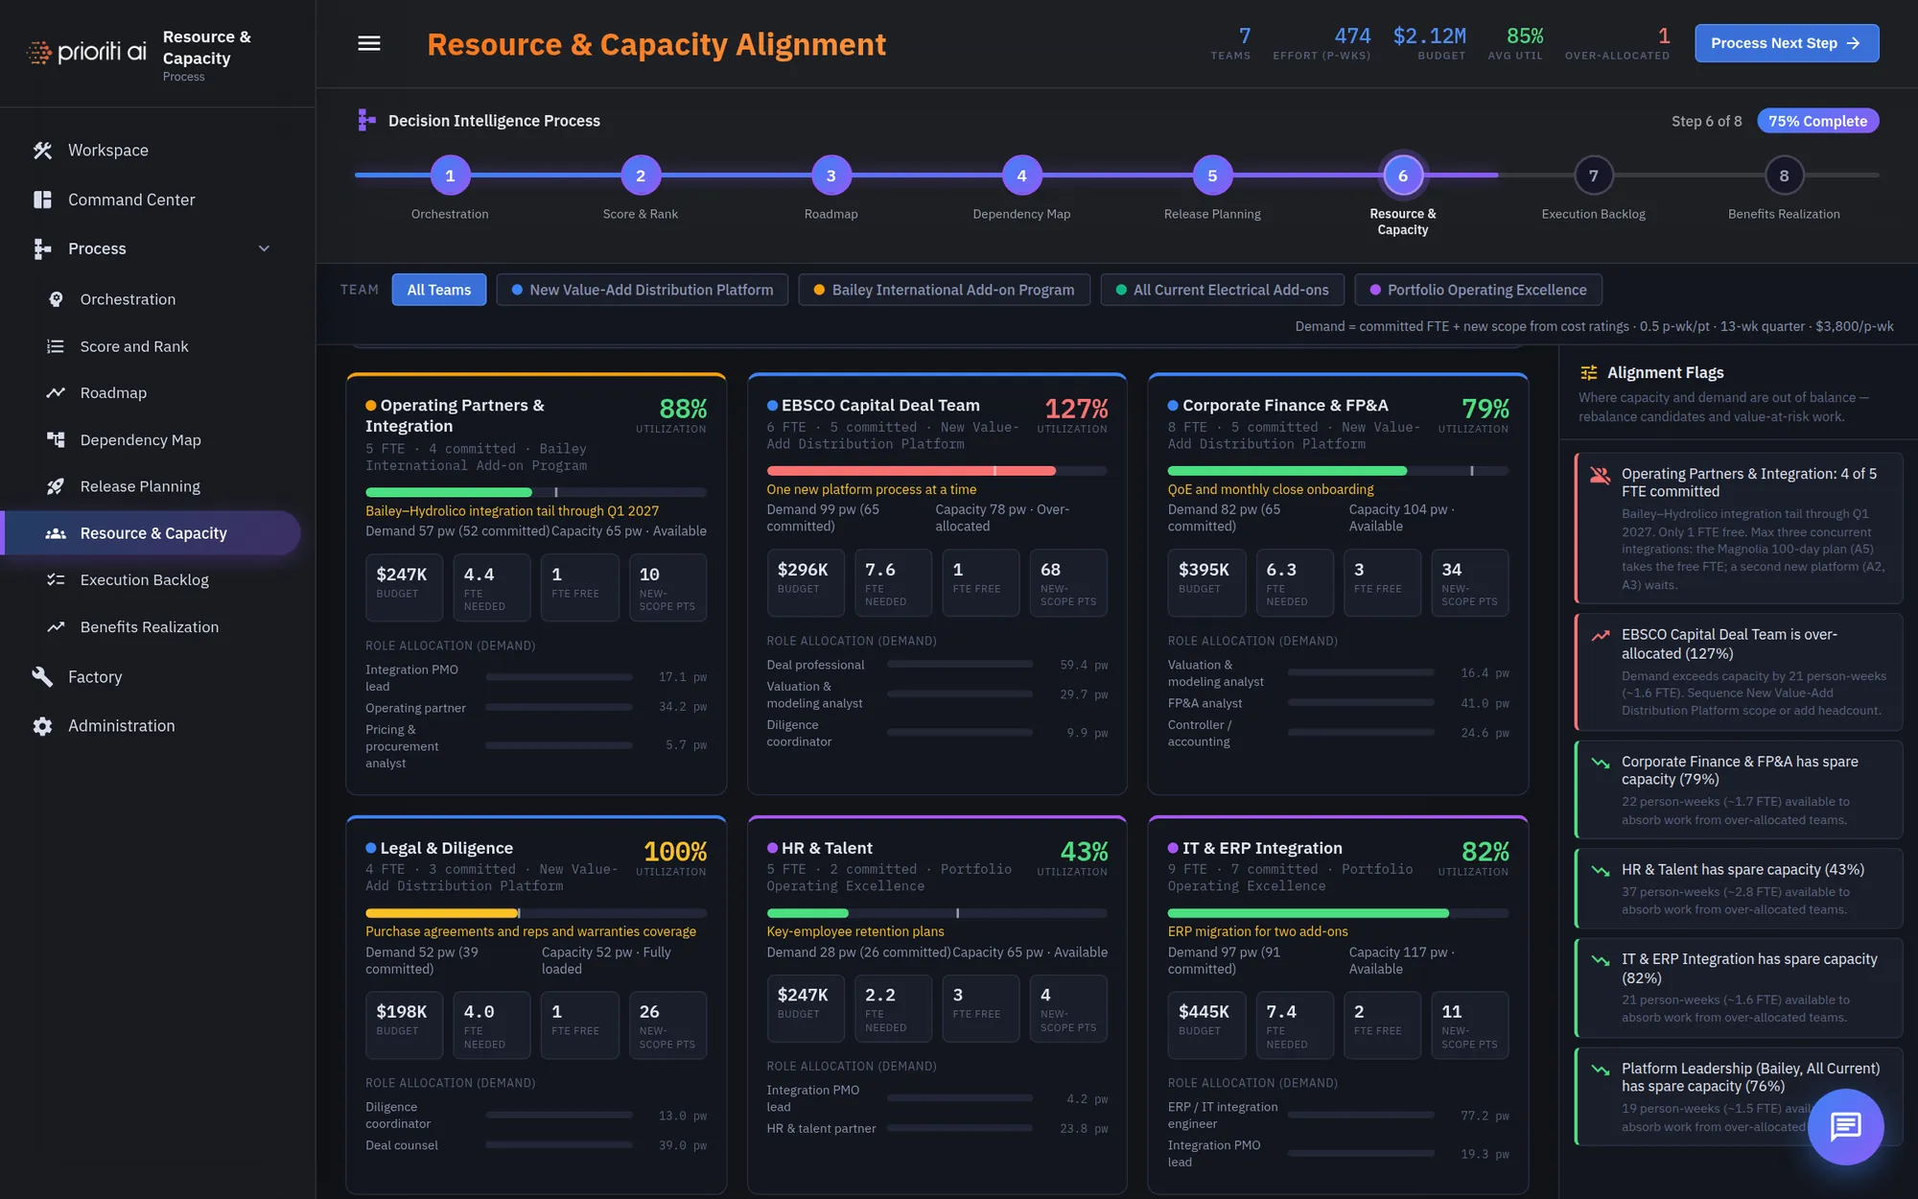The image size is (1918, 1199).
Task: Click the Factory wrench icon
Action: 42,676
